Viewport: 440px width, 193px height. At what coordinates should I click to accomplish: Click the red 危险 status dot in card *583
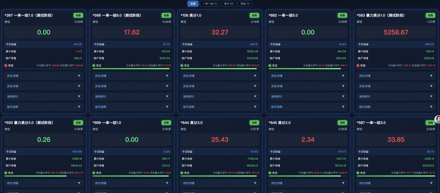[358, 66]
